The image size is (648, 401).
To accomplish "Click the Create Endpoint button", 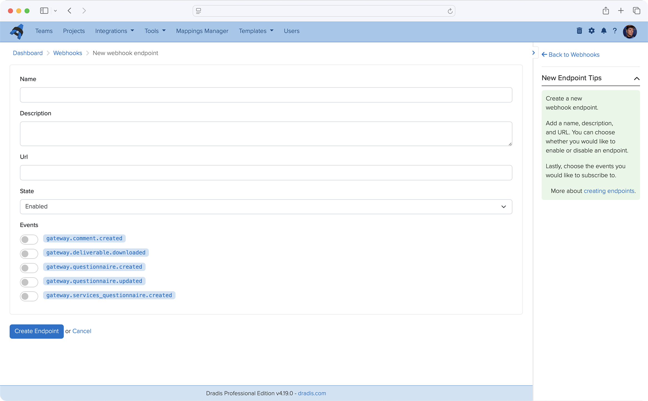I will click(x=36, y=331).
